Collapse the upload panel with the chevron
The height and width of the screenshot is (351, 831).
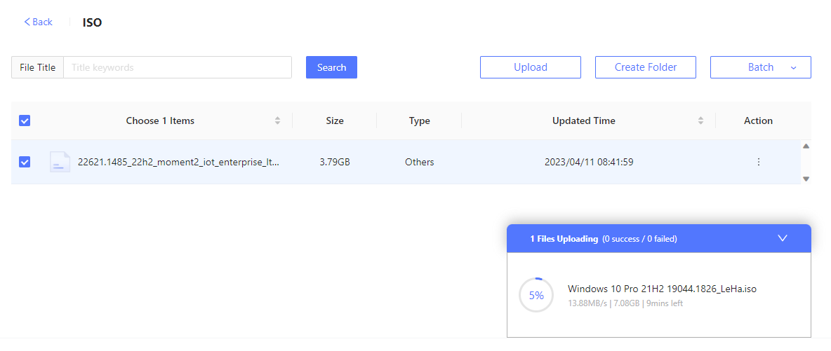coord(783,238)
